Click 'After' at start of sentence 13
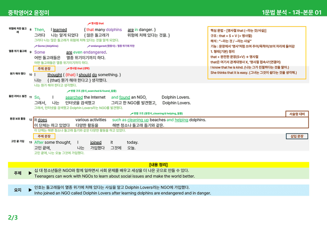This screenshot has width=327, height=231. (x=39, y=143)
